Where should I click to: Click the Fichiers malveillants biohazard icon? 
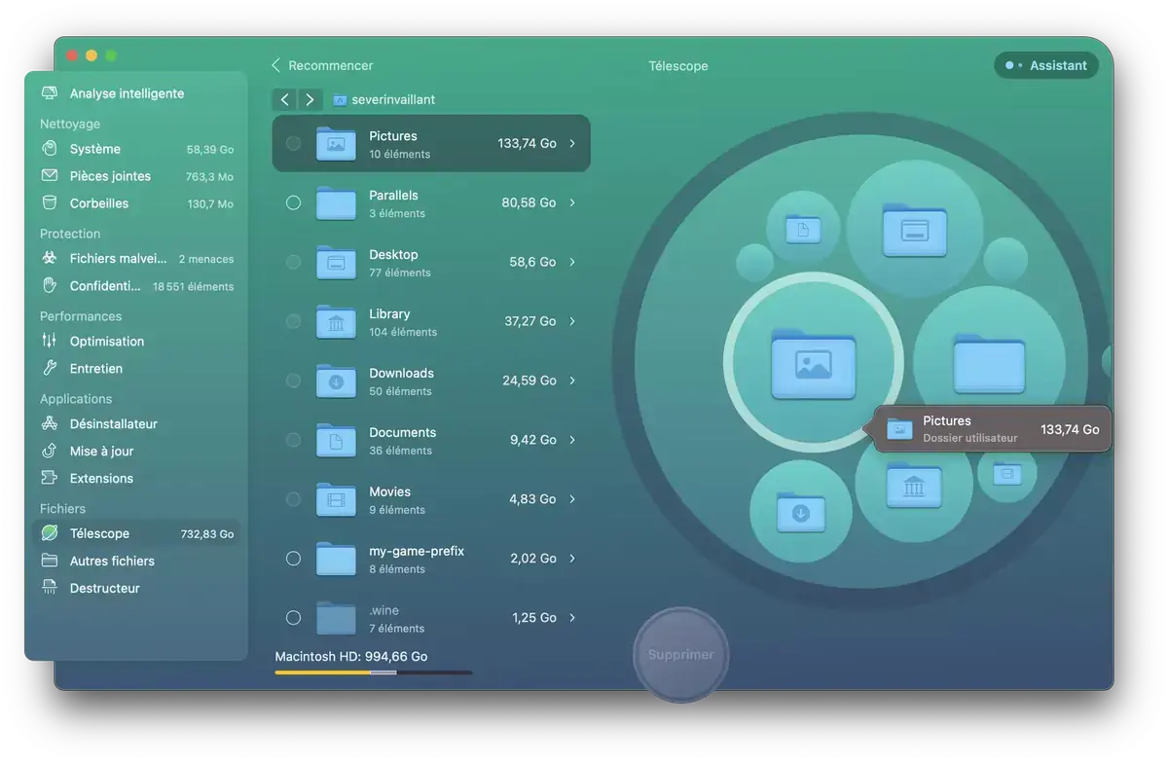tap(50, 259)
